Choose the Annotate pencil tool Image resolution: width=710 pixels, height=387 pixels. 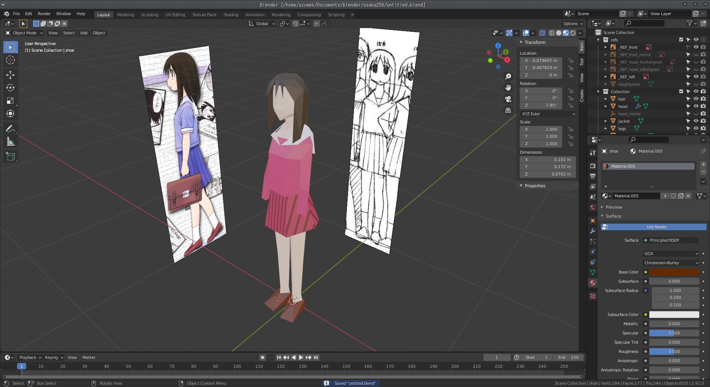tap(10, 129)
